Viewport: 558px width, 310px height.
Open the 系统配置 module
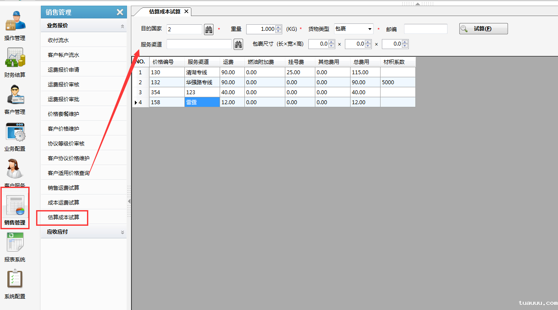pos(15,284)
